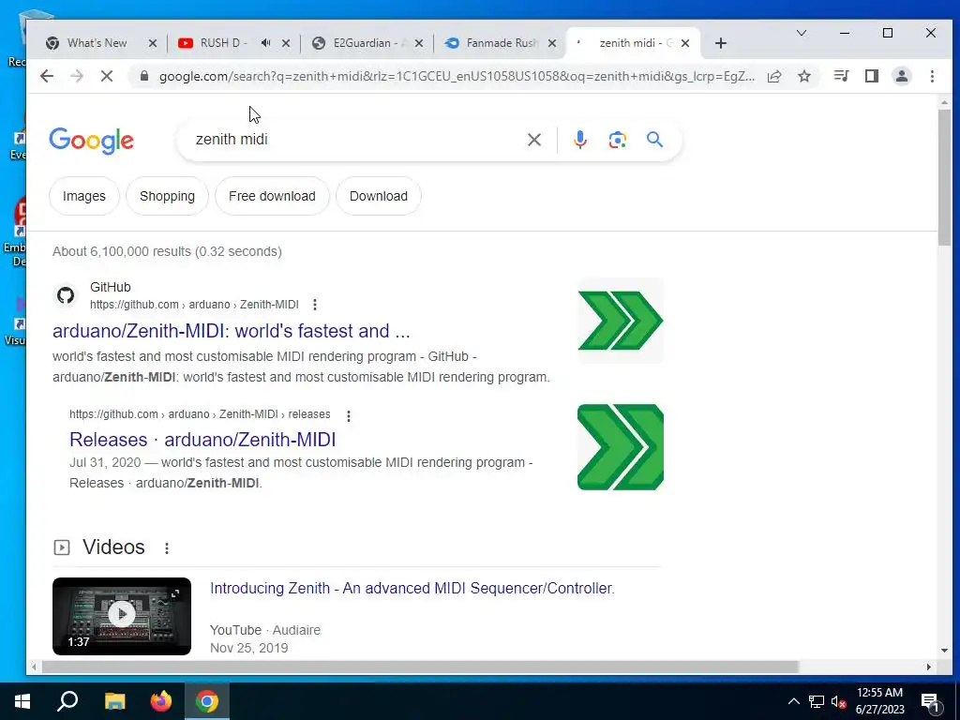
Task: Open the media controls icon
Action: coord(841,76)
